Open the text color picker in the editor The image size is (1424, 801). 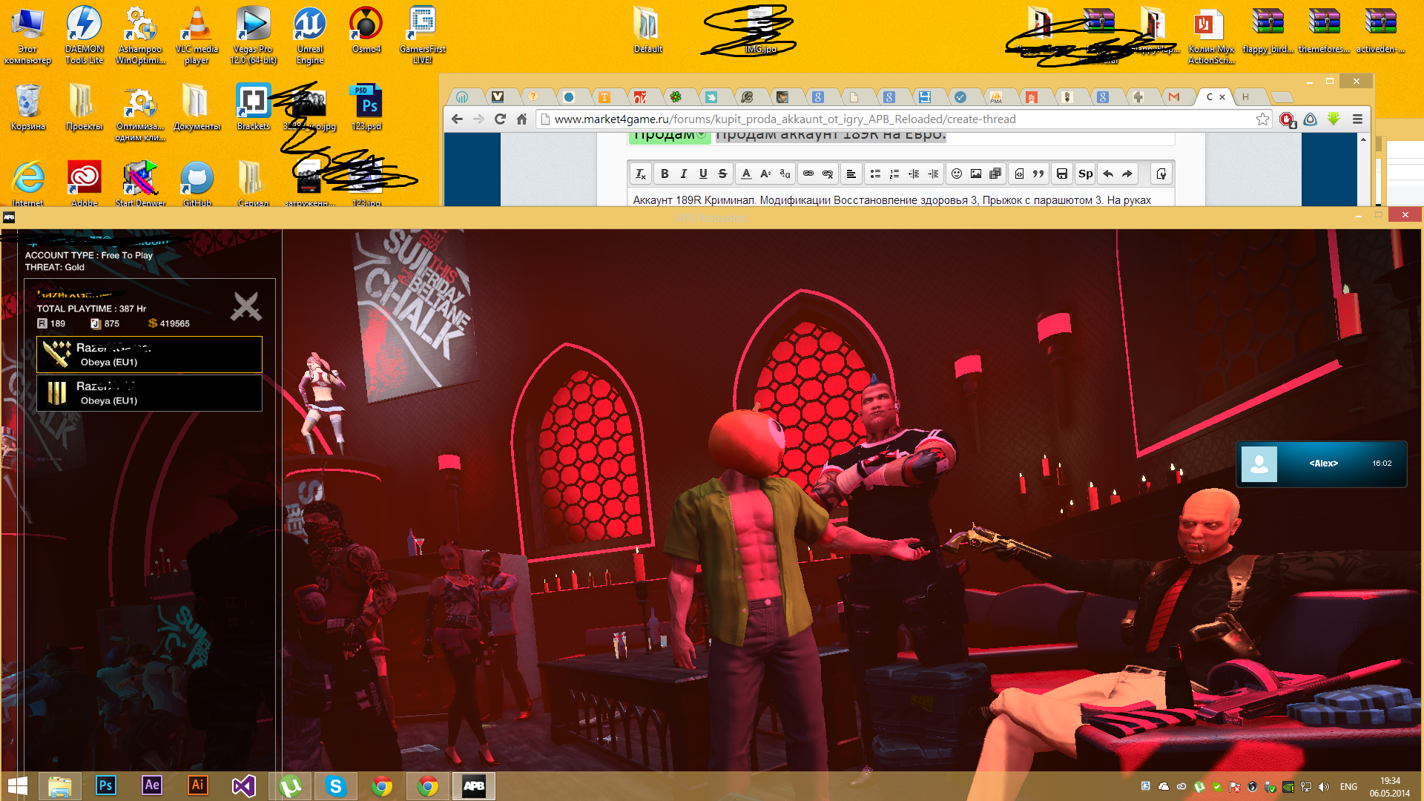tap(746, 174)
